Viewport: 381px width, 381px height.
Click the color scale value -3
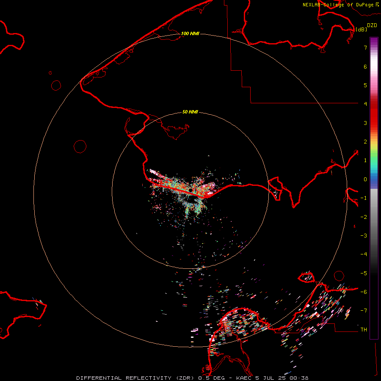[364, 236]
